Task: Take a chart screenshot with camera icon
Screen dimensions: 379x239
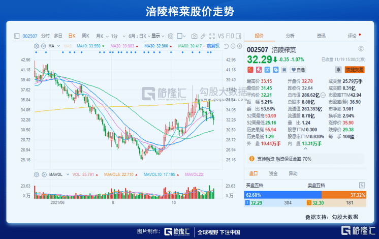Action: (x=194, y=36)
